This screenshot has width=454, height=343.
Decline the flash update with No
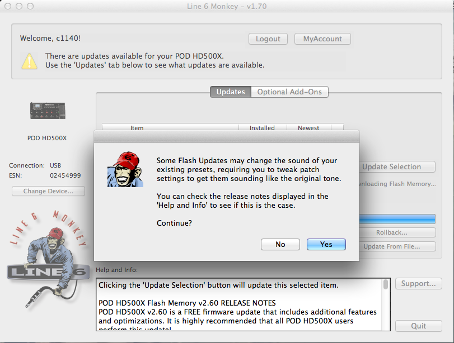coord(280,245)
